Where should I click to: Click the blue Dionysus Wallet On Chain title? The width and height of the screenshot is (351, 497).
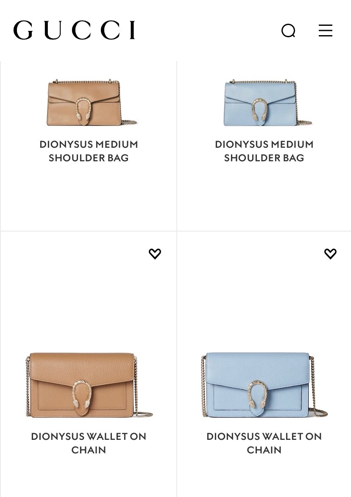click(x=264, y=443)
